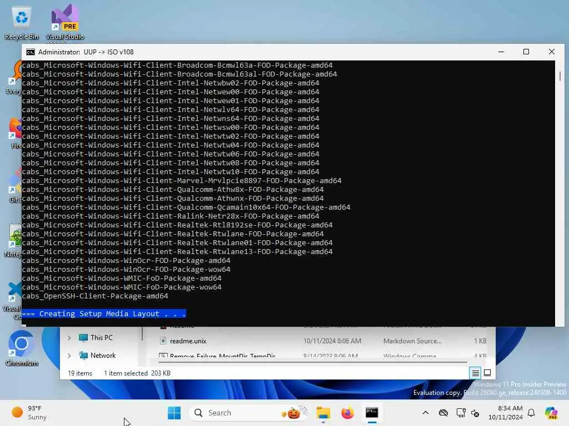The height and width of the screenshot is (426, 569).
Task: Click the WMIC-FoD-Package-amd64 line
Action: [122, 278]
